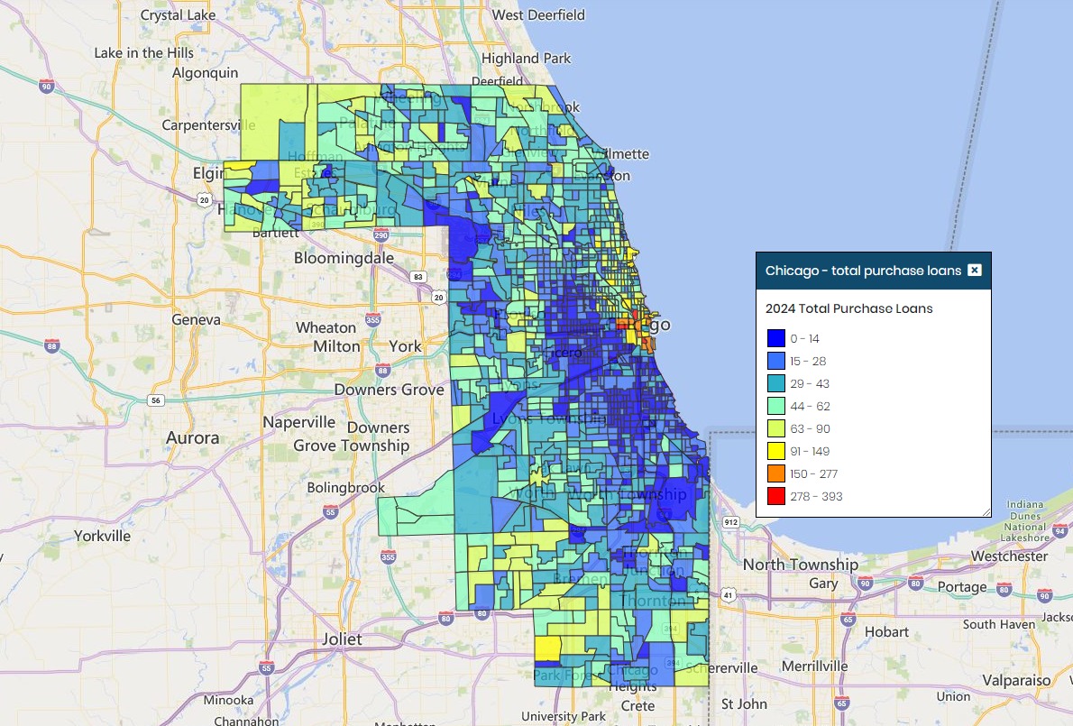This screenshot has width=1073, height=726.
Task: Click the Wheaton map label
Action: [326, 327]
